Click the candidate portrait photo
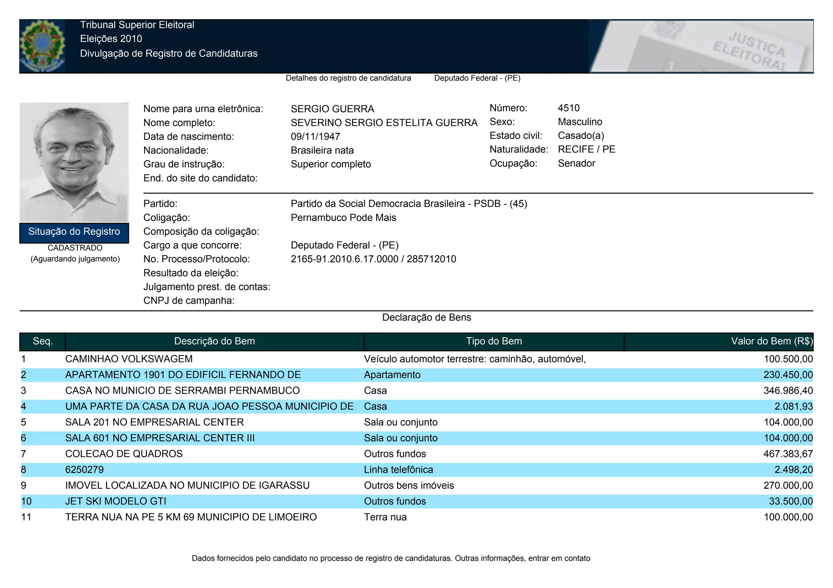This screenshot has height=588, width=833. pos(74,162)
